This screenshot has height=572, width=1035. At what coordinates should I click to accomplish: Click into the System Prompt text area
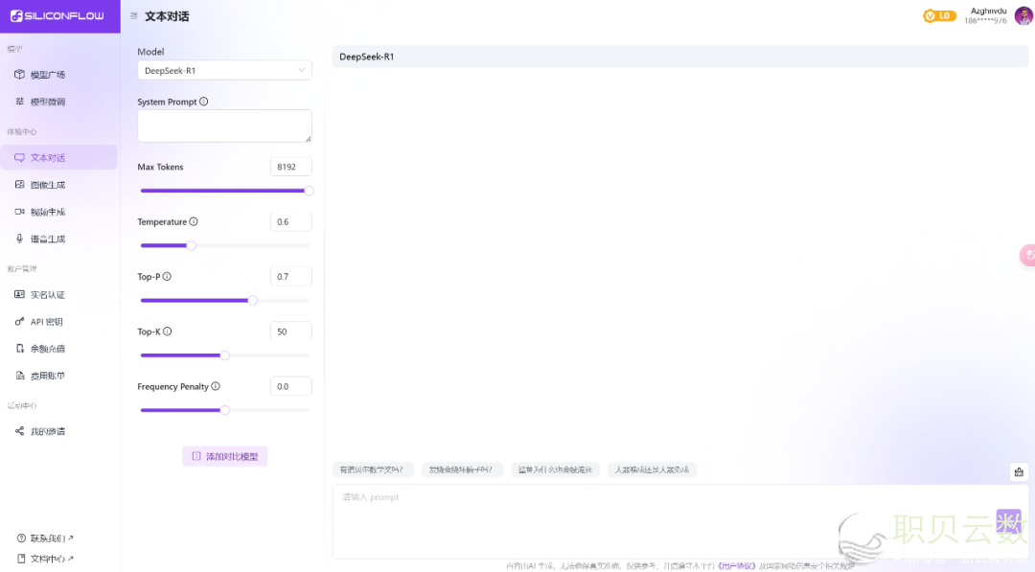[x=224, y=126]
